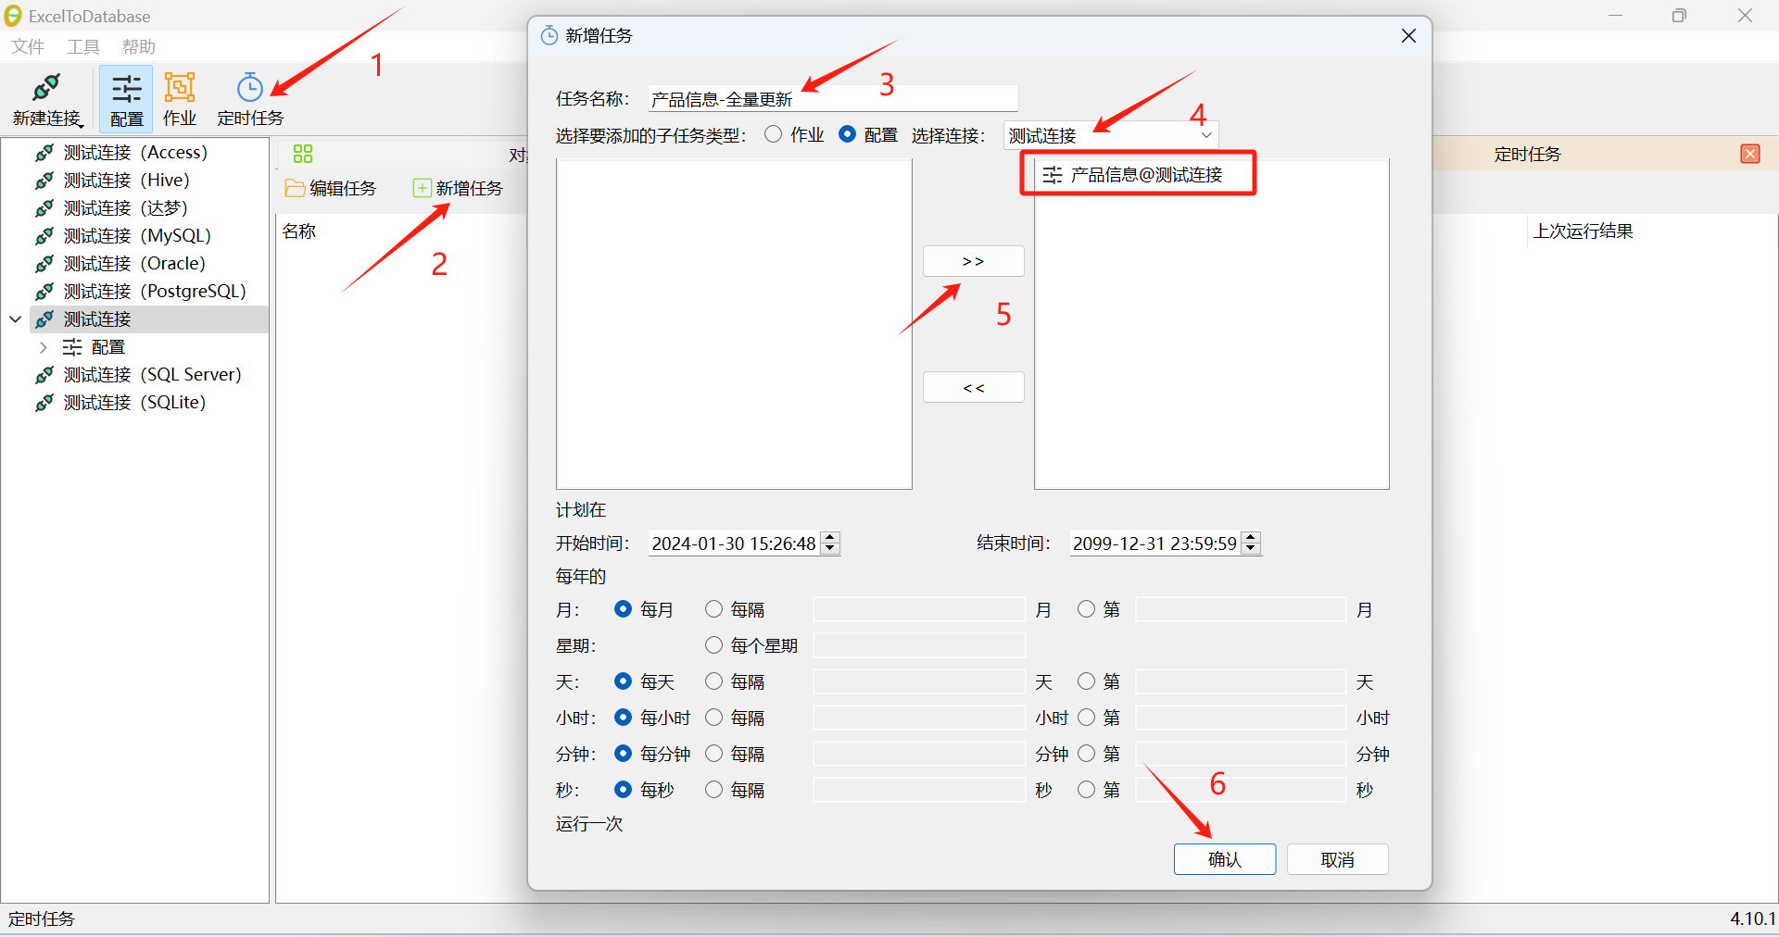Confirm with the 确认 button

1224,859
